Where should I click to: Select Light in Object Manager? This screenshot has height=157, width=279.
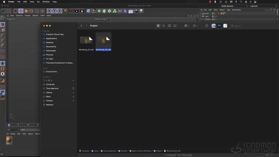tap(207, 16)
